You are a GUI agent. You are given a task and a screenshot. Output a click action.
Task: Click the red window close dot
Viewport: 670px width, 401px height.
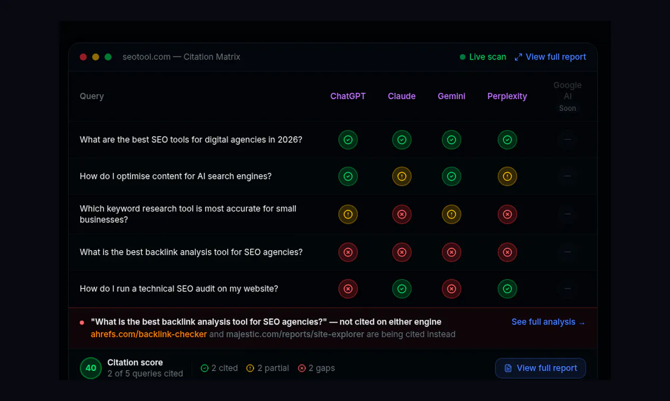click(x=83, y=57)
